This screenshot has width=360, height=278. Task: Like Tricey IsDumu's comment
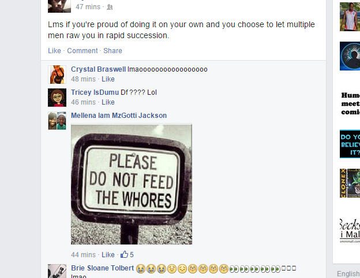(x=108, y=102)
